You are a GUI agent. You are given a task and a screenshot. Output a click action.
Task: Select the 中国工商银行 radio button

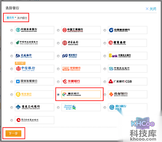click(58, 30)
